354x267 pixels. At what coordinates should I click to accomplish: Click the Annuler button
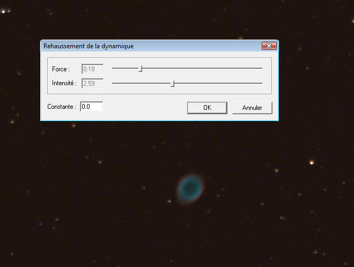[x=252, y=108]
